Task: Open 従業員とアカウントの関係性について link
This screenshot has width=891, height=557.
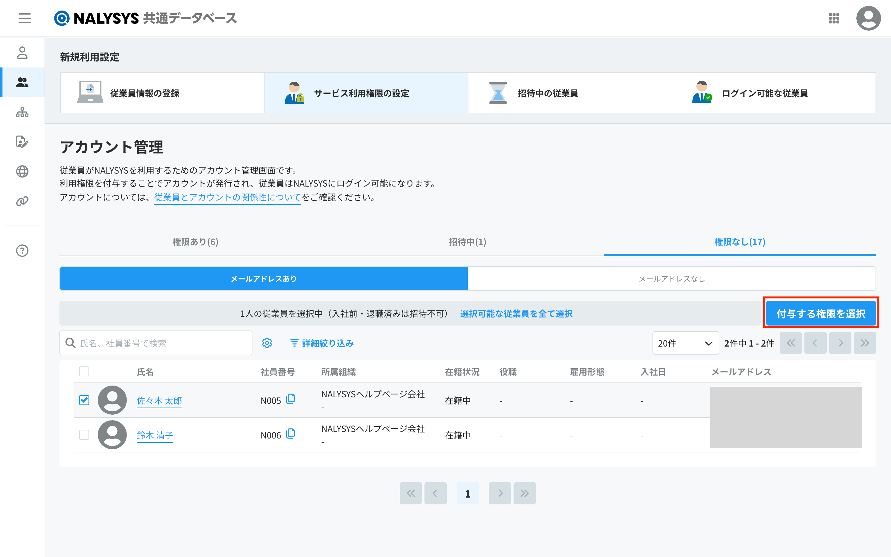Action: 227,197
